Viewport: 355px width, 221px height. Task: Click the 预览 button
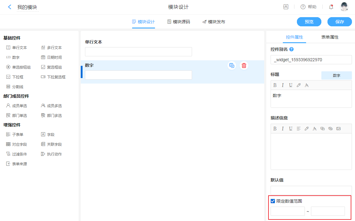pyautogui.click(x=309, y=22)
